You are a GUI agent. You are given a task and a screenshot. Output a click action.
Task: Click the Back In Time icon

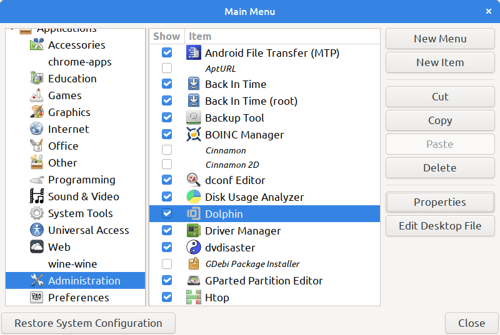(194, 84)
